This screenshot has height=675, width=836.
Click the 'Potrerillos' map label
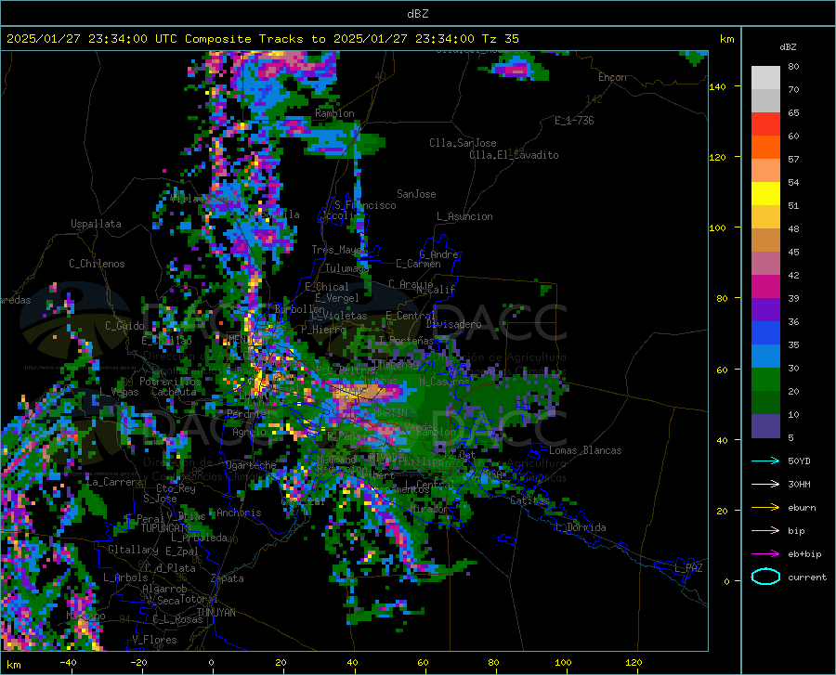pos(170,382)
